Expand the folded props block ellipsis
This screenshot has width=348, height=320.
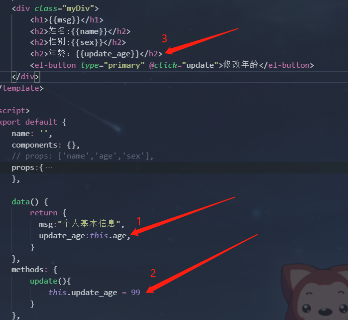point(49,167)
